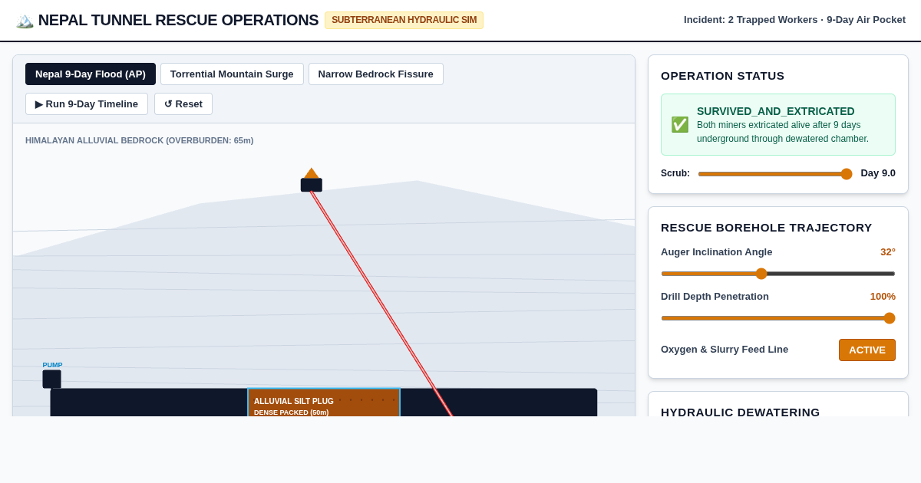This screenshot has height=483, width=921.
Task: Click the OPERATION STATUS heading
Action: [723, 76]
